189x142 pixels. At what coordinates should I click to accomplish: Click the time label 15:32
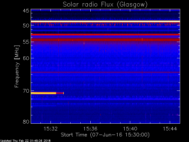(x=50, y=129)
